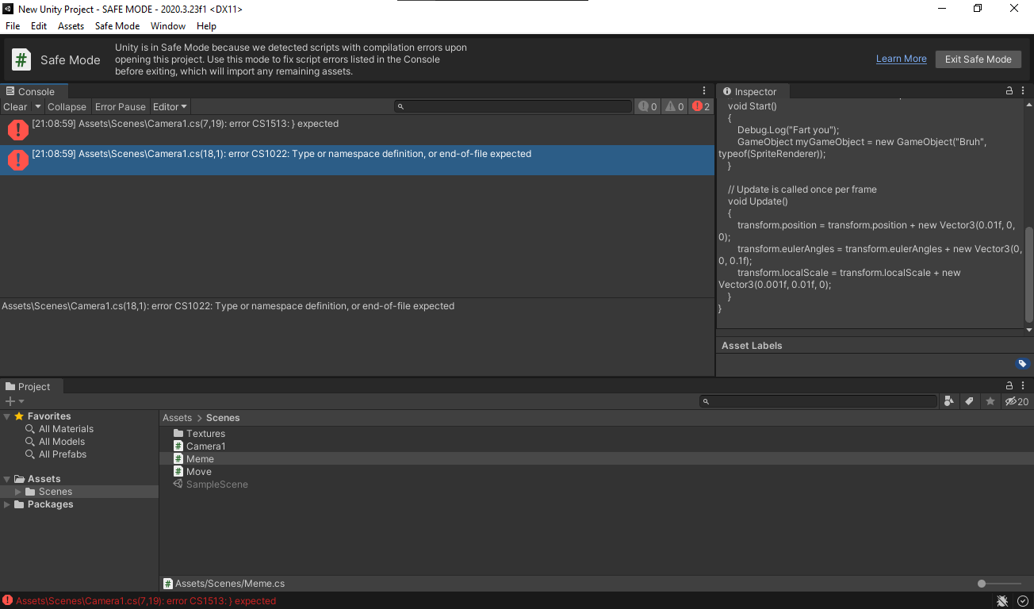Click the red error icon in status bar
1034x609 pixels.
pyautogui.click(x=7, y=601)
